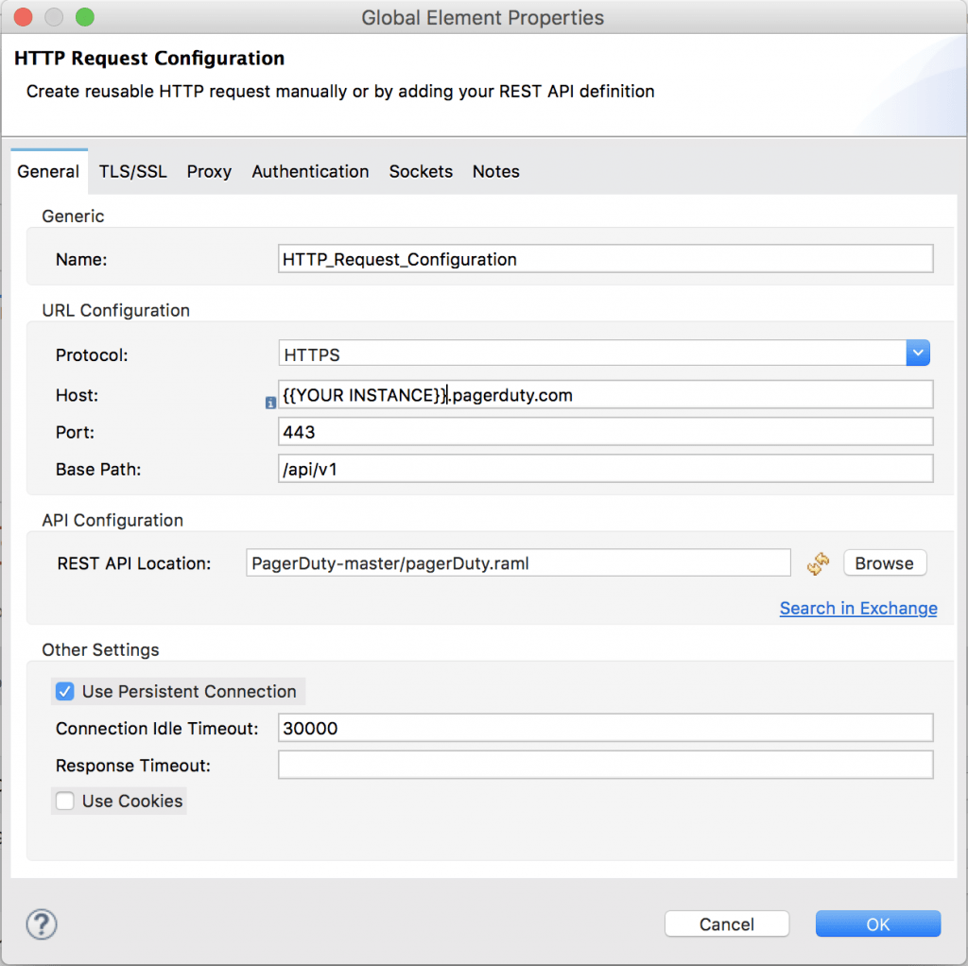The image size is (968, 966).
Task: Disable Use Persistent Connection
Action: 64,691
